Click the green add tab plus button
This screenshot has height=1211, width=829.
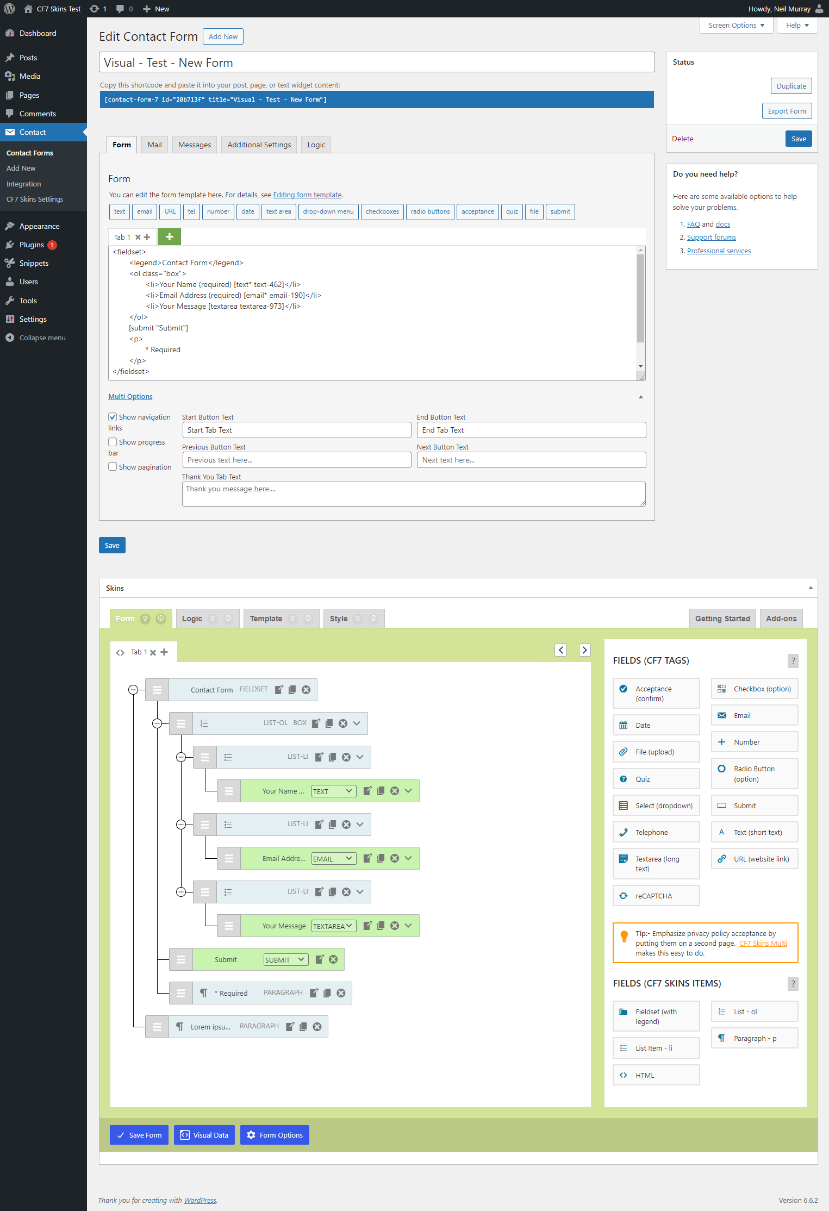[169, 237]
